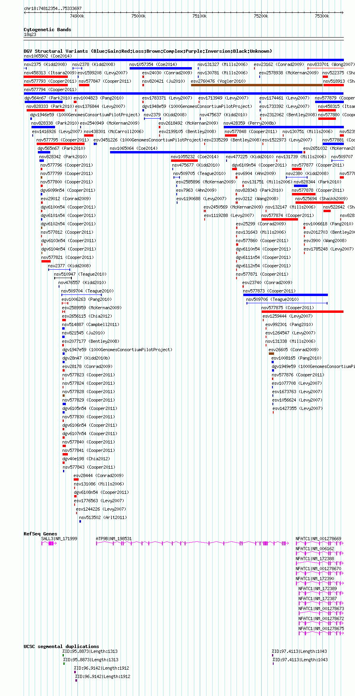Open transcript label NFATC1|NM_001278669
355x696 pixels.
(x=318, y=539)
